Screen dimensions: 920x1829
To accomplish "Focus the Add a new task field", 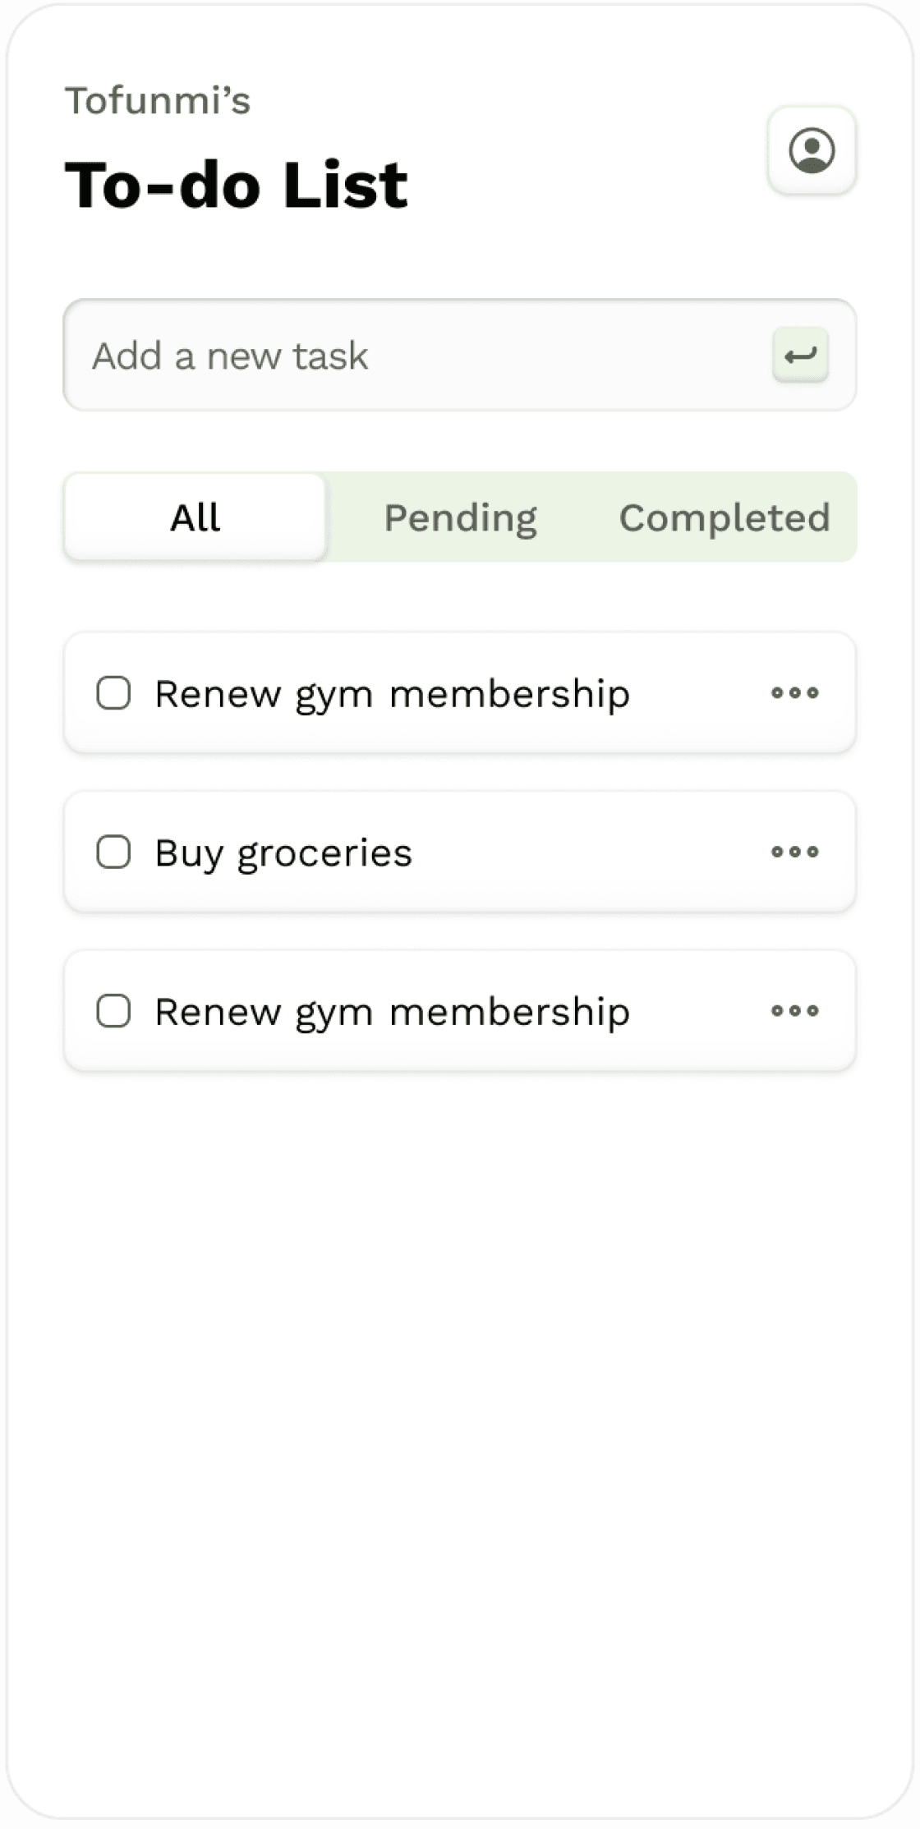I will 411,356.
